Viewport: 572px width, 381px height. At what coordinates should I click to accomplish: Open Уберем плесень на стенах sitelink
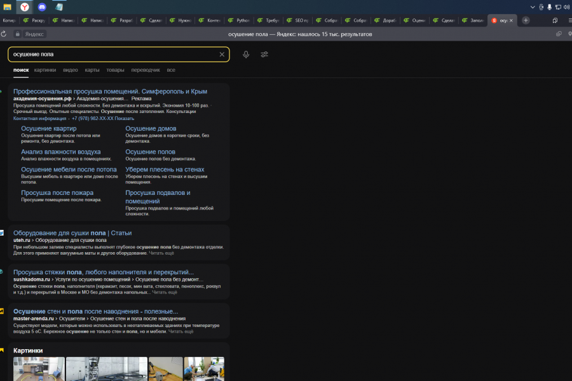pyautogui.click(x=165, y=169)
